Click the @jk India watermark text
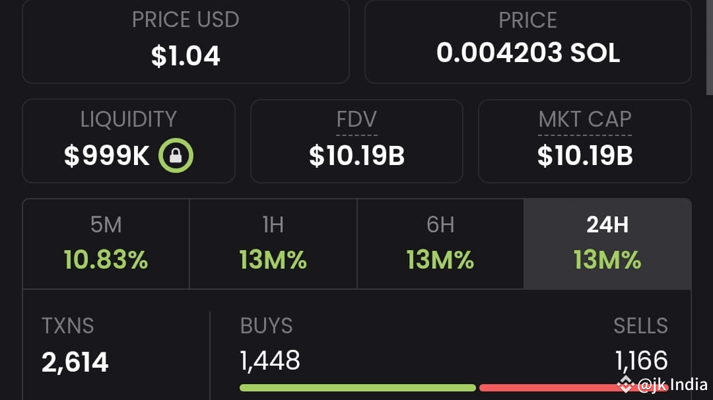713x400 pixels. 673,384
